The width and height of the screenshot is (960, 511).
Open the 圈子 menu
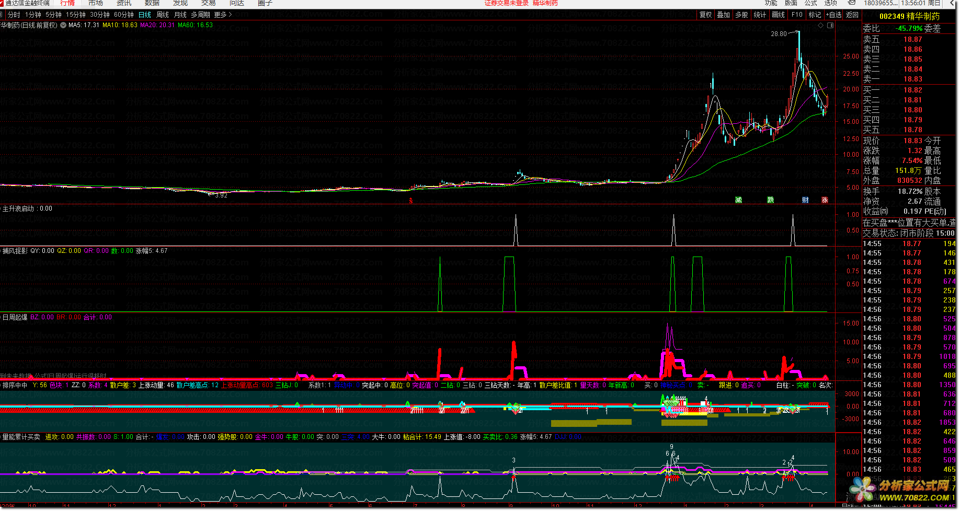click(265, 3)
